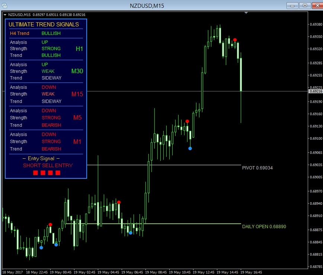Viewport: 323px width, 275px height.
Task: Click the 0.69005 price axis label
Action: tap(316, 177)
